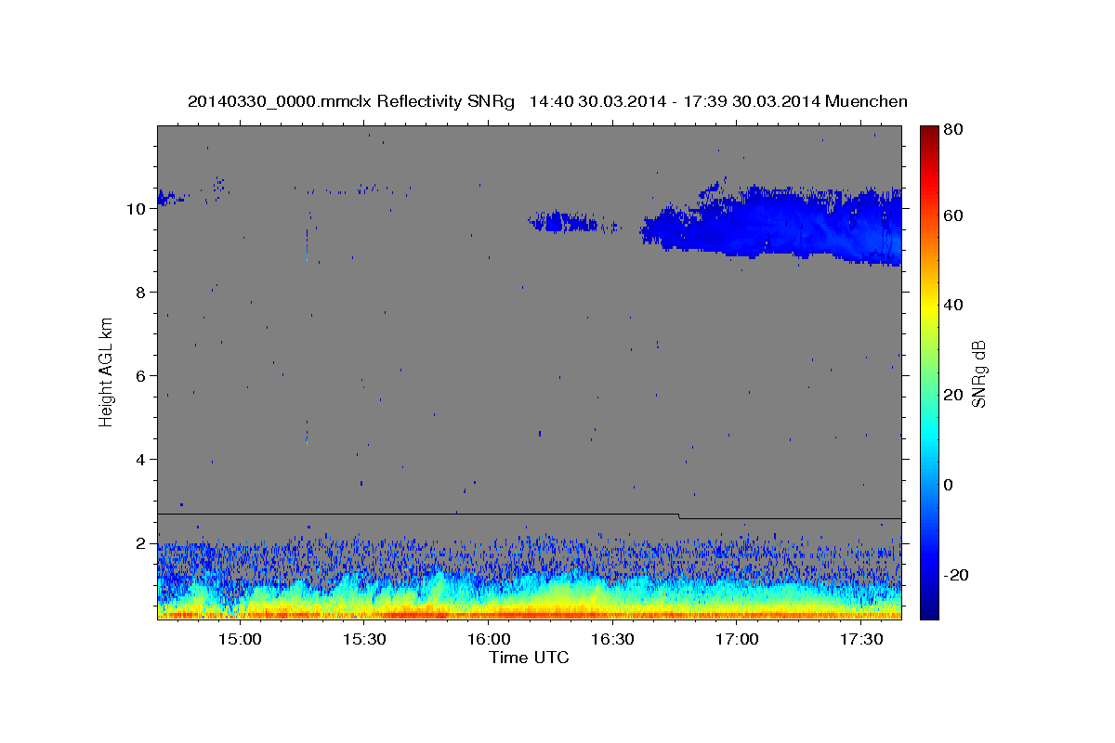Click the colorbar value label 20
This screenshot has width=1115, height=743.
(952, 395)
